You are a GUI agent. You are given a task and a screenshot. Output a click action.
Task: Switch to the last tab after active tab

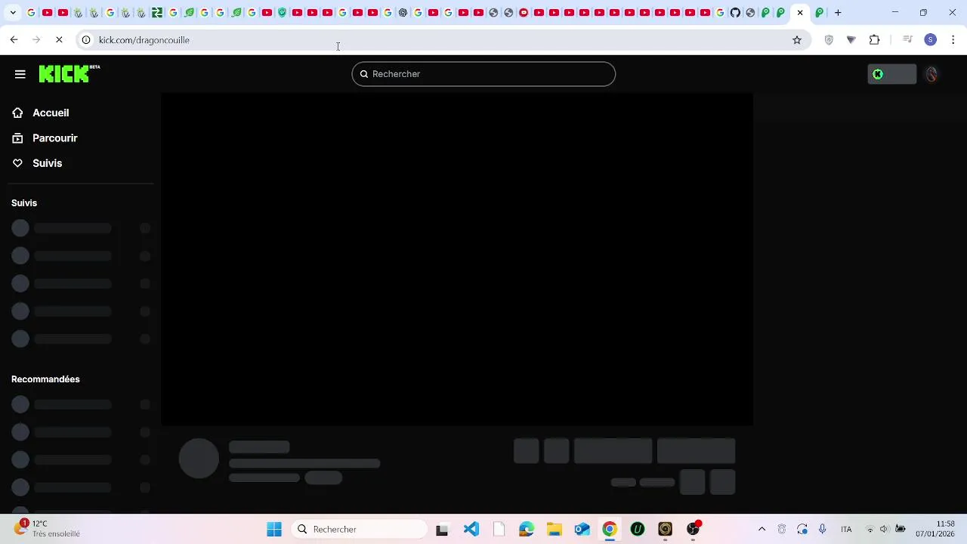820,12
